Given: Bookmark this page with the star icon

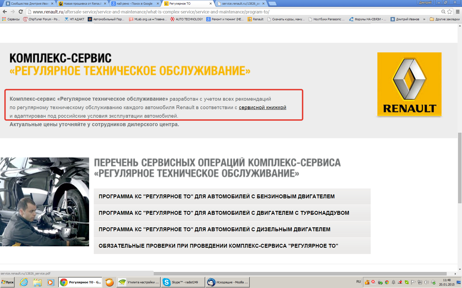Looking at the screenshot, I should [x=450, y=12].
